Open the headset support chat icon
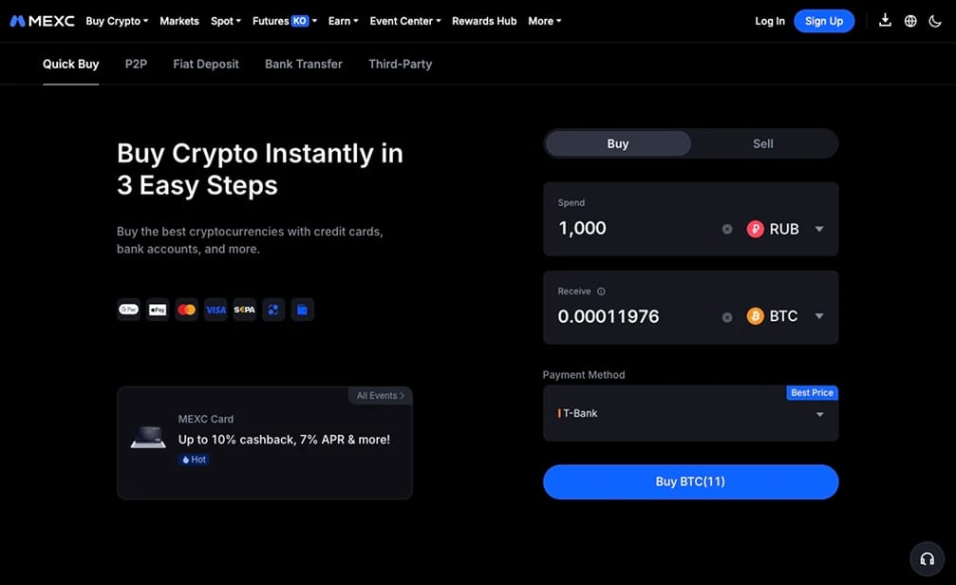Viewport: 956px width, 585px height. coord(927,558)
